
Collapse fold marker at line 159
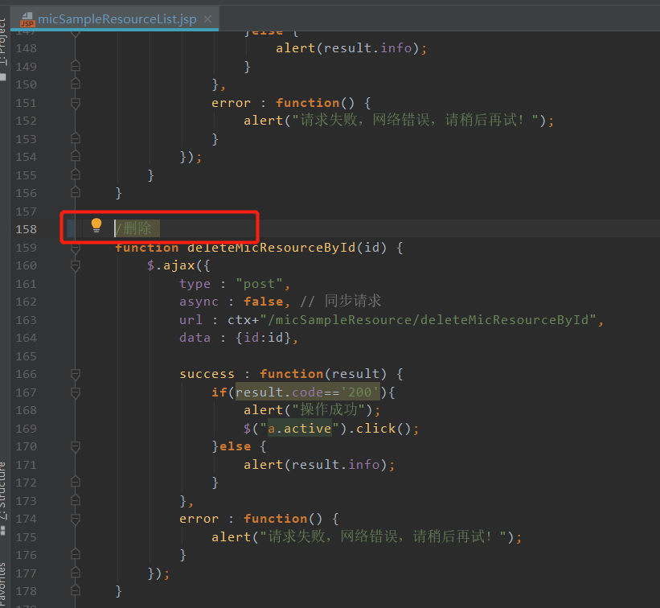point(76,249)
